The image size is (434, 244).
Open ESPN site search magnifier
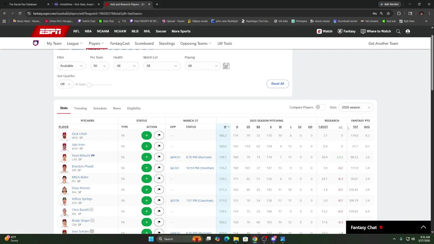pos(398,31)
